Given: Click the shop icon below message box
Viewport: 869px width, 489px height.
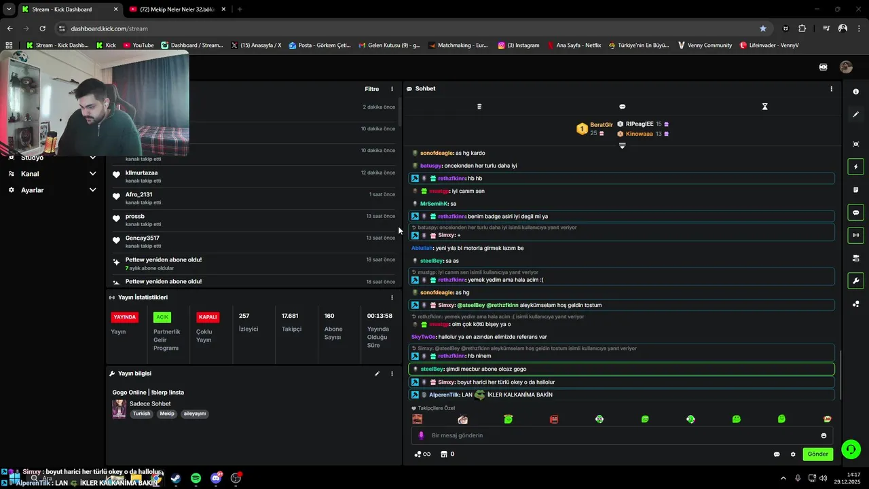Looking at the screenshot, I should pyautogui.click(x=444, y=454).
